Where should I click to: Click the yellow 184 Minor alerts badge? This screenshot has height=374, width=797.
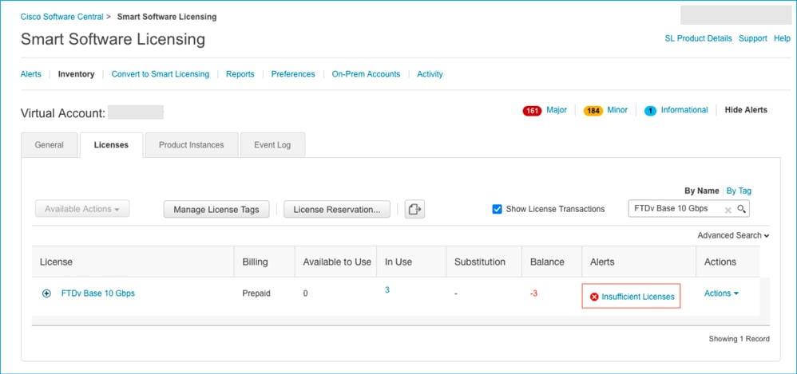pyautogui.click(x=593, y=111)
